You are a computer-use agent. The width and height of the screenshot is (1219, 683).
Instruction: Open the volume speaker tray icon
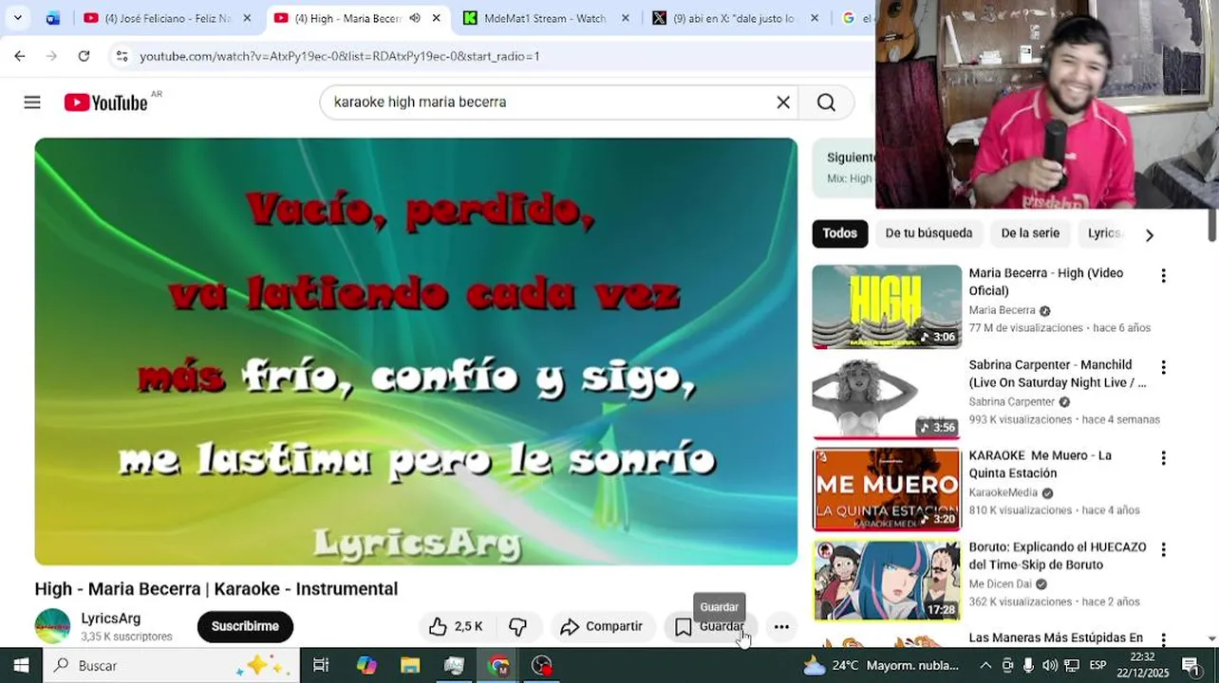(x=1050, y=665)
